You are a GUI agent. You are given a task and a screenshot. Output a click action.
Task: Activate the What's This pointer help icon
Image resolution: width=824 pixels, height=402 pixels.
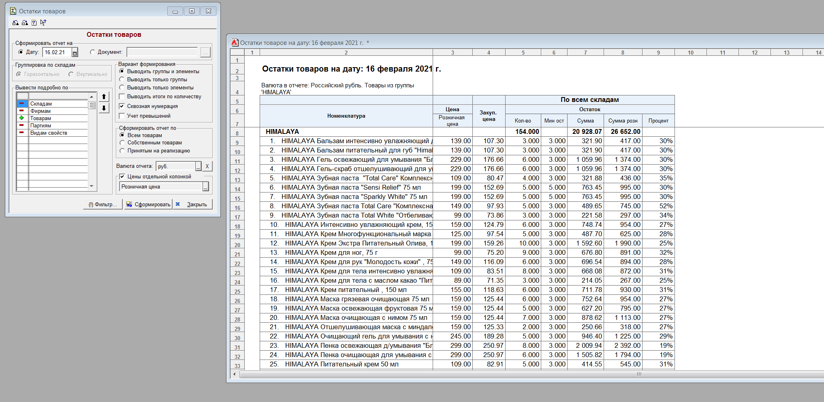click(43, 23)
